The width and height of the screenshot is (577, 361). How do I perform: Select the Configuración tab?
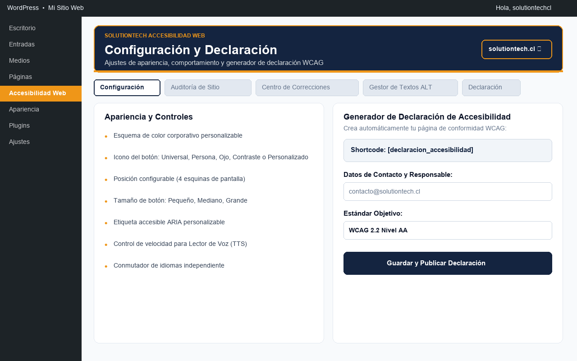(127, 88)
